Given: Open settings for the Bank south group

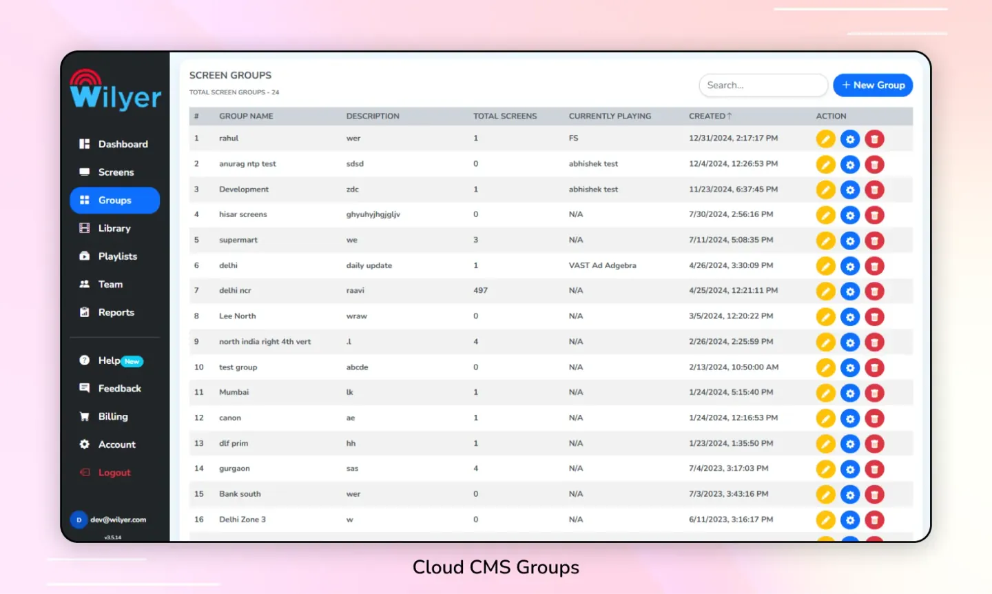Looking at the screenshot, I should click(x=850, y=495).
